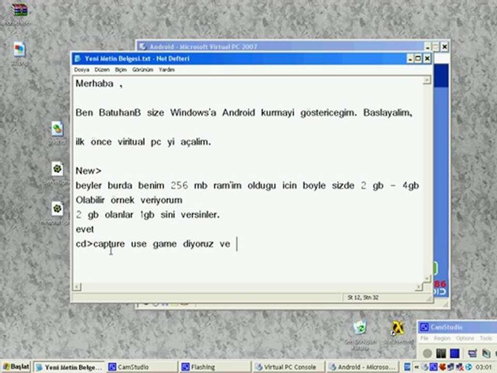Open the Region menu in CamStudio
Screen dimensions: 497x373
(x=442, y=338)
